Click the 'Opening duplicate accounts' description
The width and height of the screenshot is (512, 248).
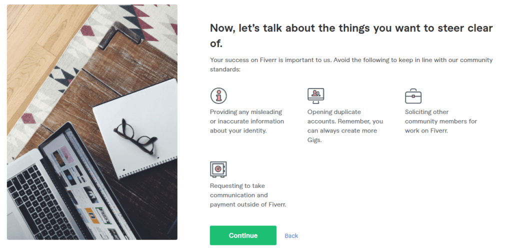tap(345, 126)
